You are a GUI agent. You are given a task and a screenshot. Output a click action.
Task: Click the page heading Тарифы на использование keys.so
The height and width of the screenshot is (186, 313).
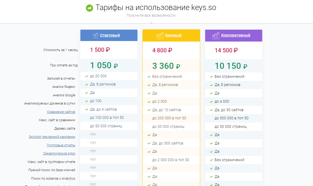tap(156, 8)
